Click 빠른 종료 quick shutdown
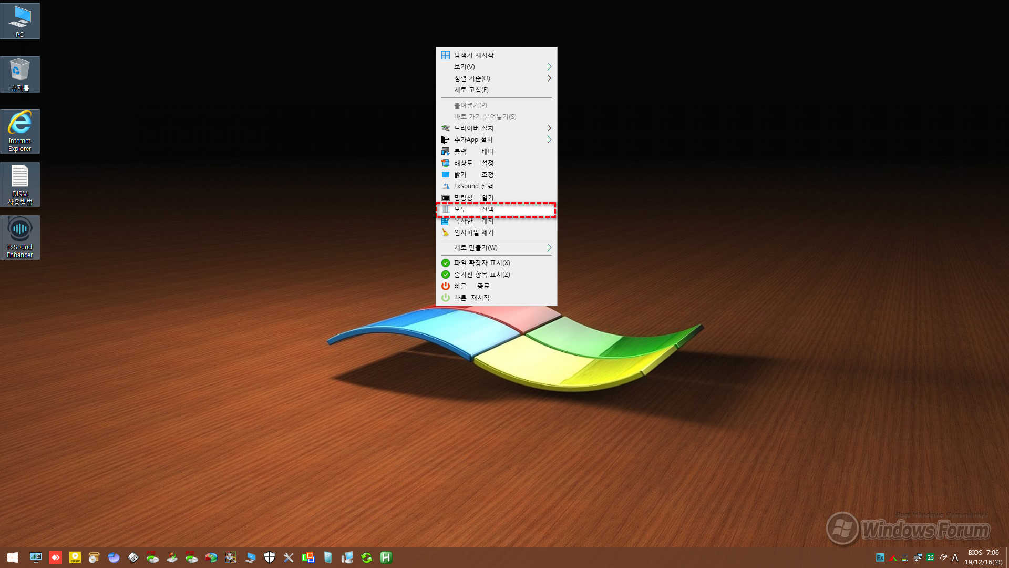This screenshot has width=1009, height=568. 496,286
